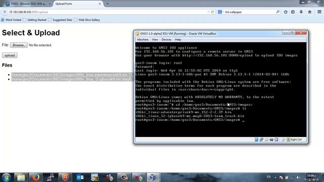This screenshot has height=182, width=324.
Task: Open the Downloads arrow icon in Firefox
Action: click(301, 12)
